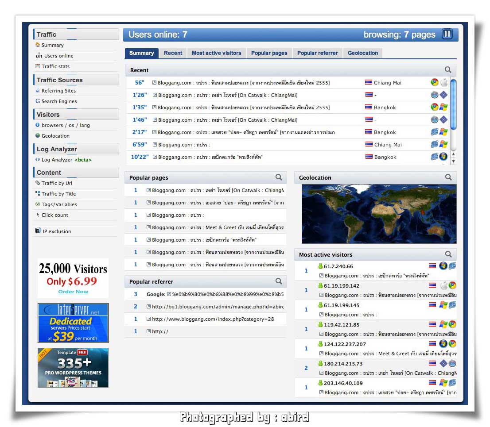Click the world map in Geolocation panel
490x427 pixels.
(x=379, y=214)
